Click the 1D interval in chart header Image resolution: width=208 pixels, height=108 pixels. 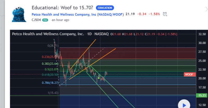point(89,34)
